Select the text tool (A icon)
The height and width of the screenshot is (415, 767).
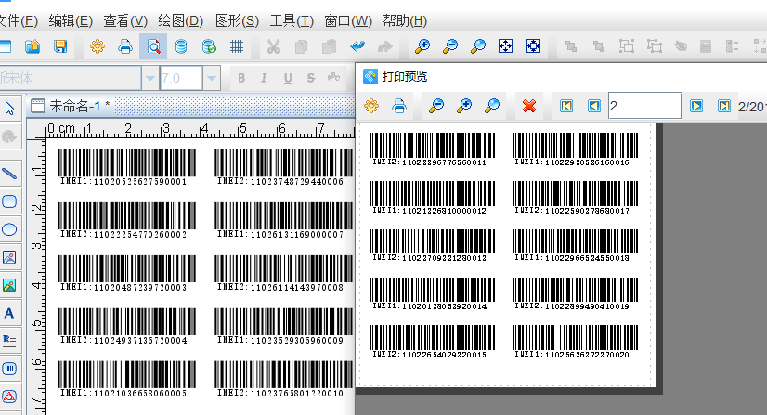coord(10,313)
